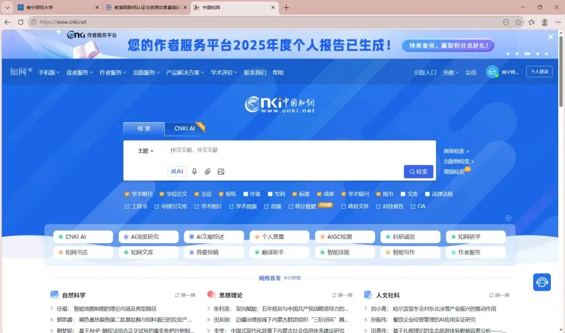Image resolution: width=565 pixels, height=333 pixels.
Task: Click the blue 检索 search button
Action: 419,172
